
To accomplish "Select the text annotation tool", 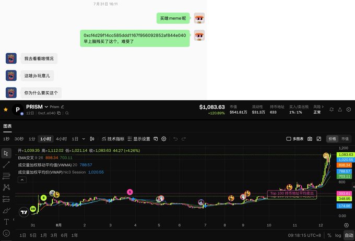I will [6, 222].
